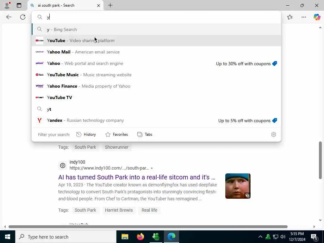Image resolution: width=324 pixels, height=243 pixels.
Task: Click the coupon tag next to Yandex
Action: [275, 121]
